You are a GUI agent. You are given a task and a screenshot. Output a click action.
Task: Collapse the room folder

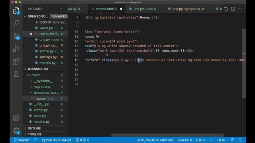[29, 75]
